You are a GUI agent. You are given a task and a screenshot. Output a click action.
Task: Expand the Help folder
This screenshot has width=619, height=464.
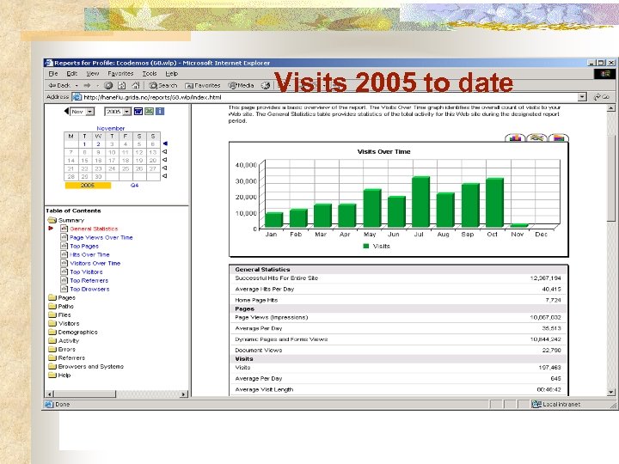(52, 375)
